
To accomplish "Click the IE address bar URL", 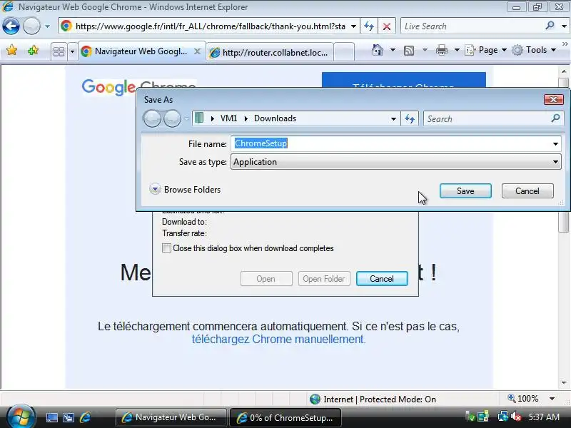I will [x=210, y=26].
